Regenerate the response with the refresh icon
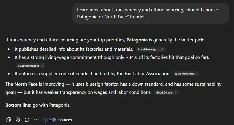234x125 pixels. click(27, 120)
